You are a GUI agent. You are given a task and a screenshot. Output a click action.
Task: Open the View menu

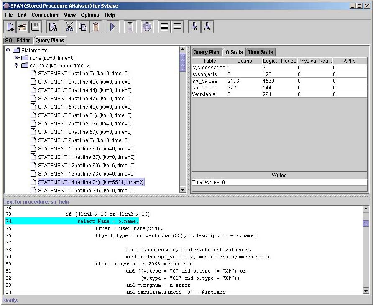(70, 15)
